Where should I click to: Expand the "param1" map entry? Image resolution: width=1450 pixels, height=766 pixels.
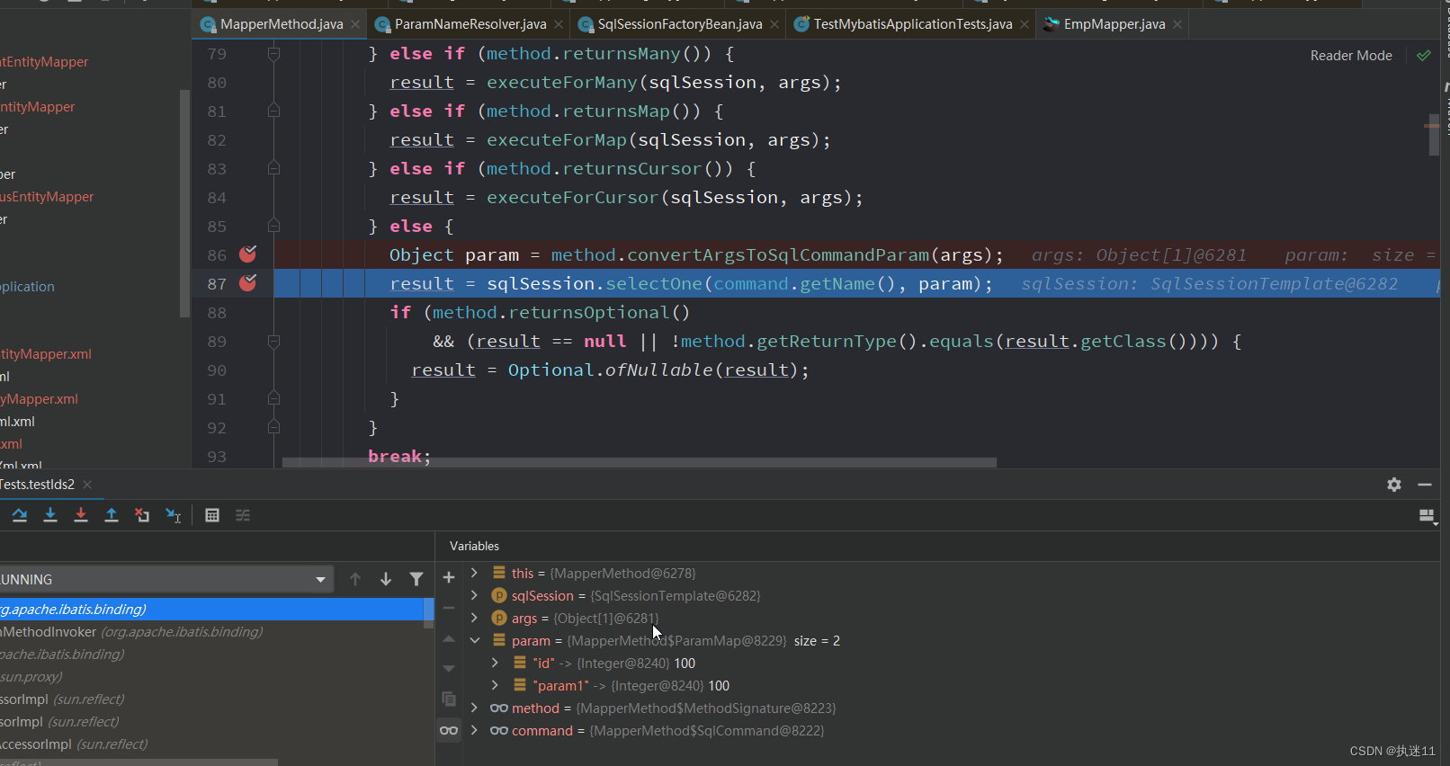click(495, 685)
